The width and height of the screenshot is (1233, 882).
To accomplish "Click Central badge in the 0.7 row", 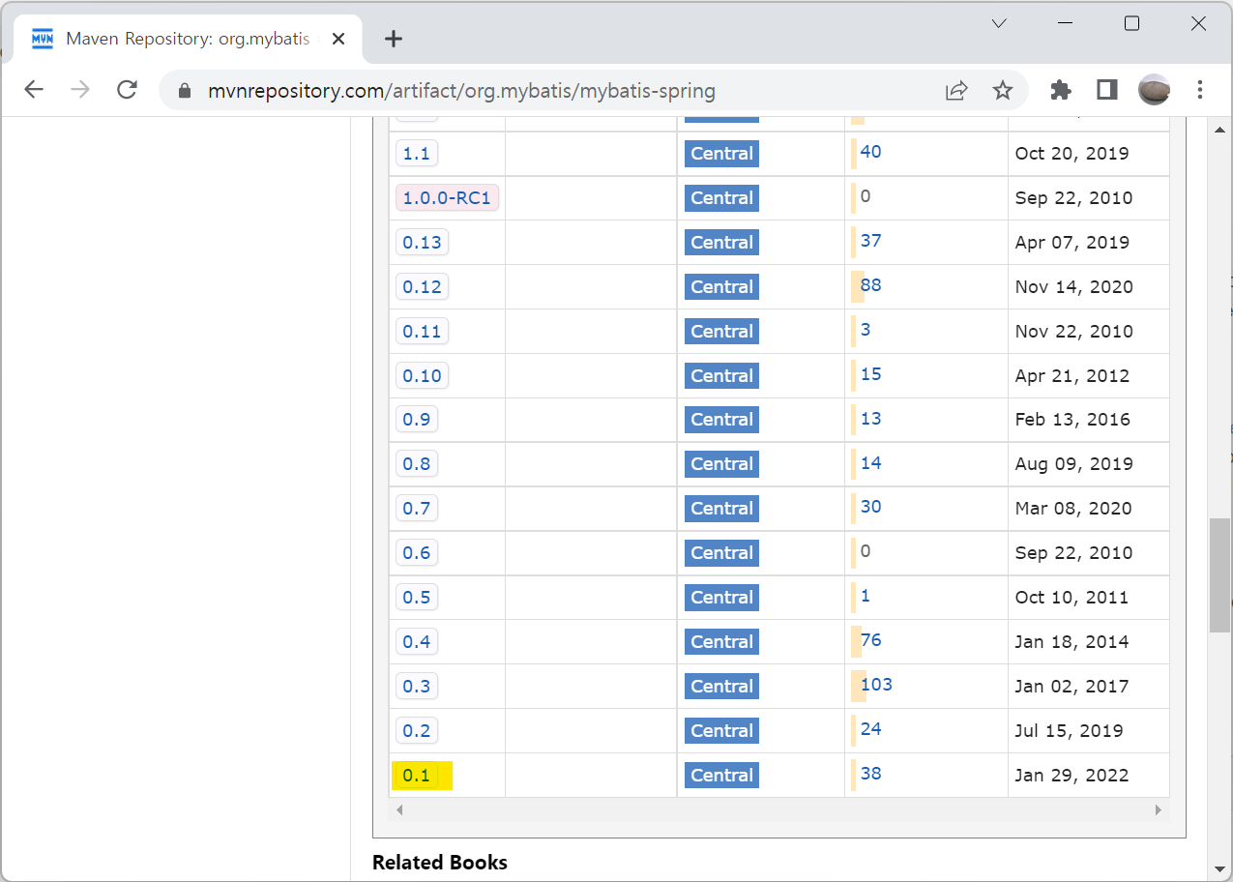I will coord(721,509).
